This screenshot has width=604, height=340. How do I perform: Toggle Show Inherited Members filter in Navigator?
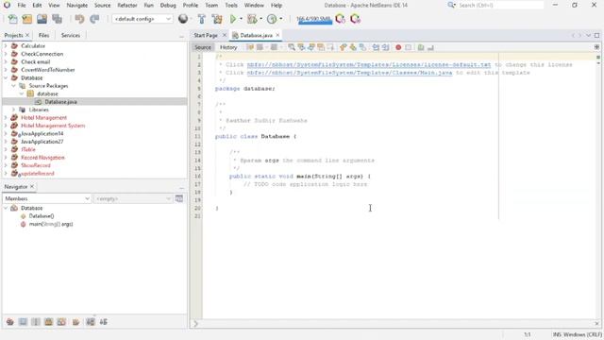point(10,322)
